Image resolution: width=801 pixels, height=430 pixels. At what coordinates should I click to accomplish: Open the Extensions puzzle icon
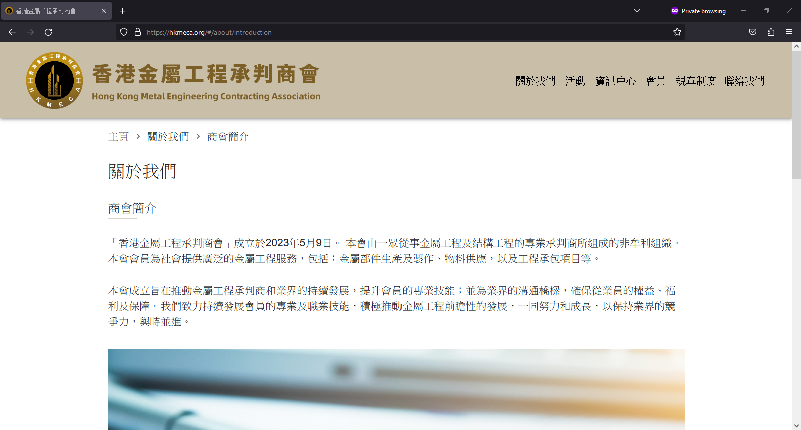click(x=771, y=32)
